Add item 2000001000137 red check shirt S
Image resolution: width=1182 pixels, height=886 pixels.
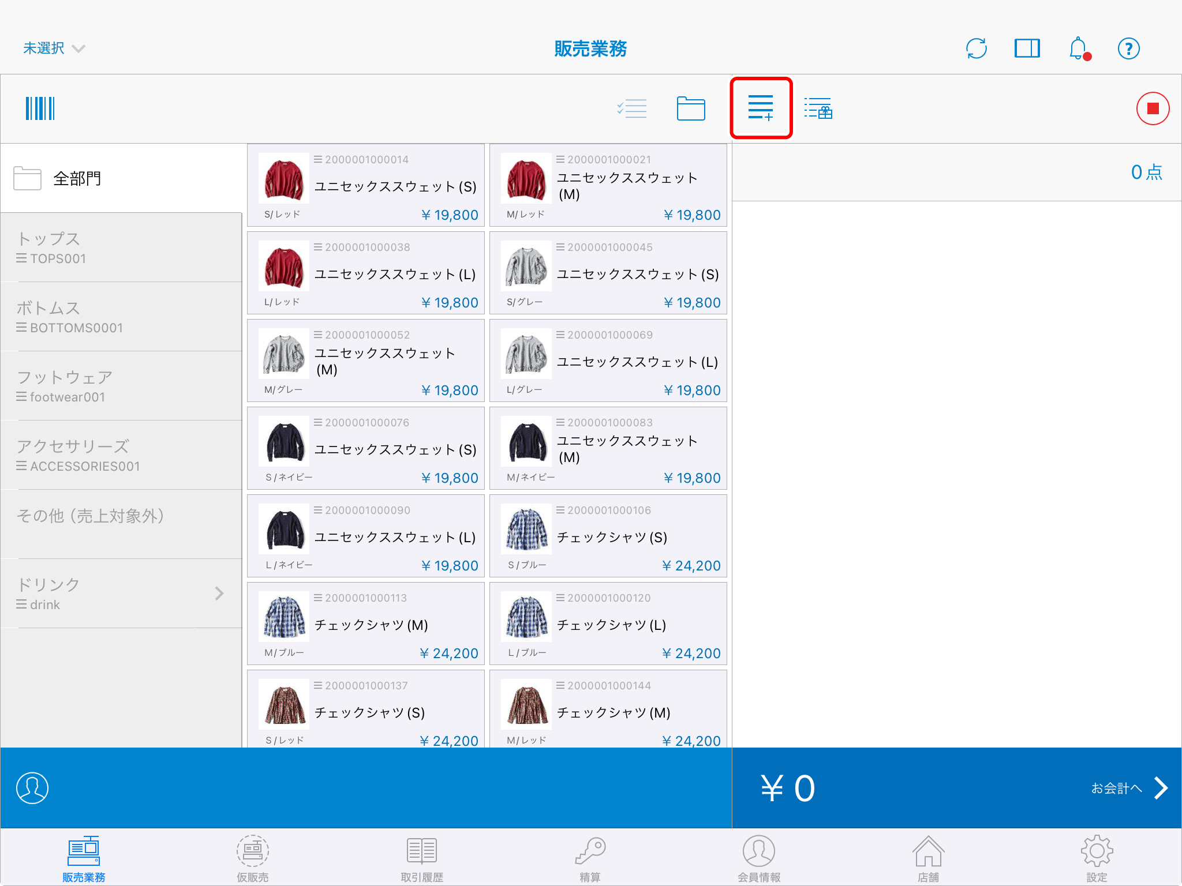[366, 709]
